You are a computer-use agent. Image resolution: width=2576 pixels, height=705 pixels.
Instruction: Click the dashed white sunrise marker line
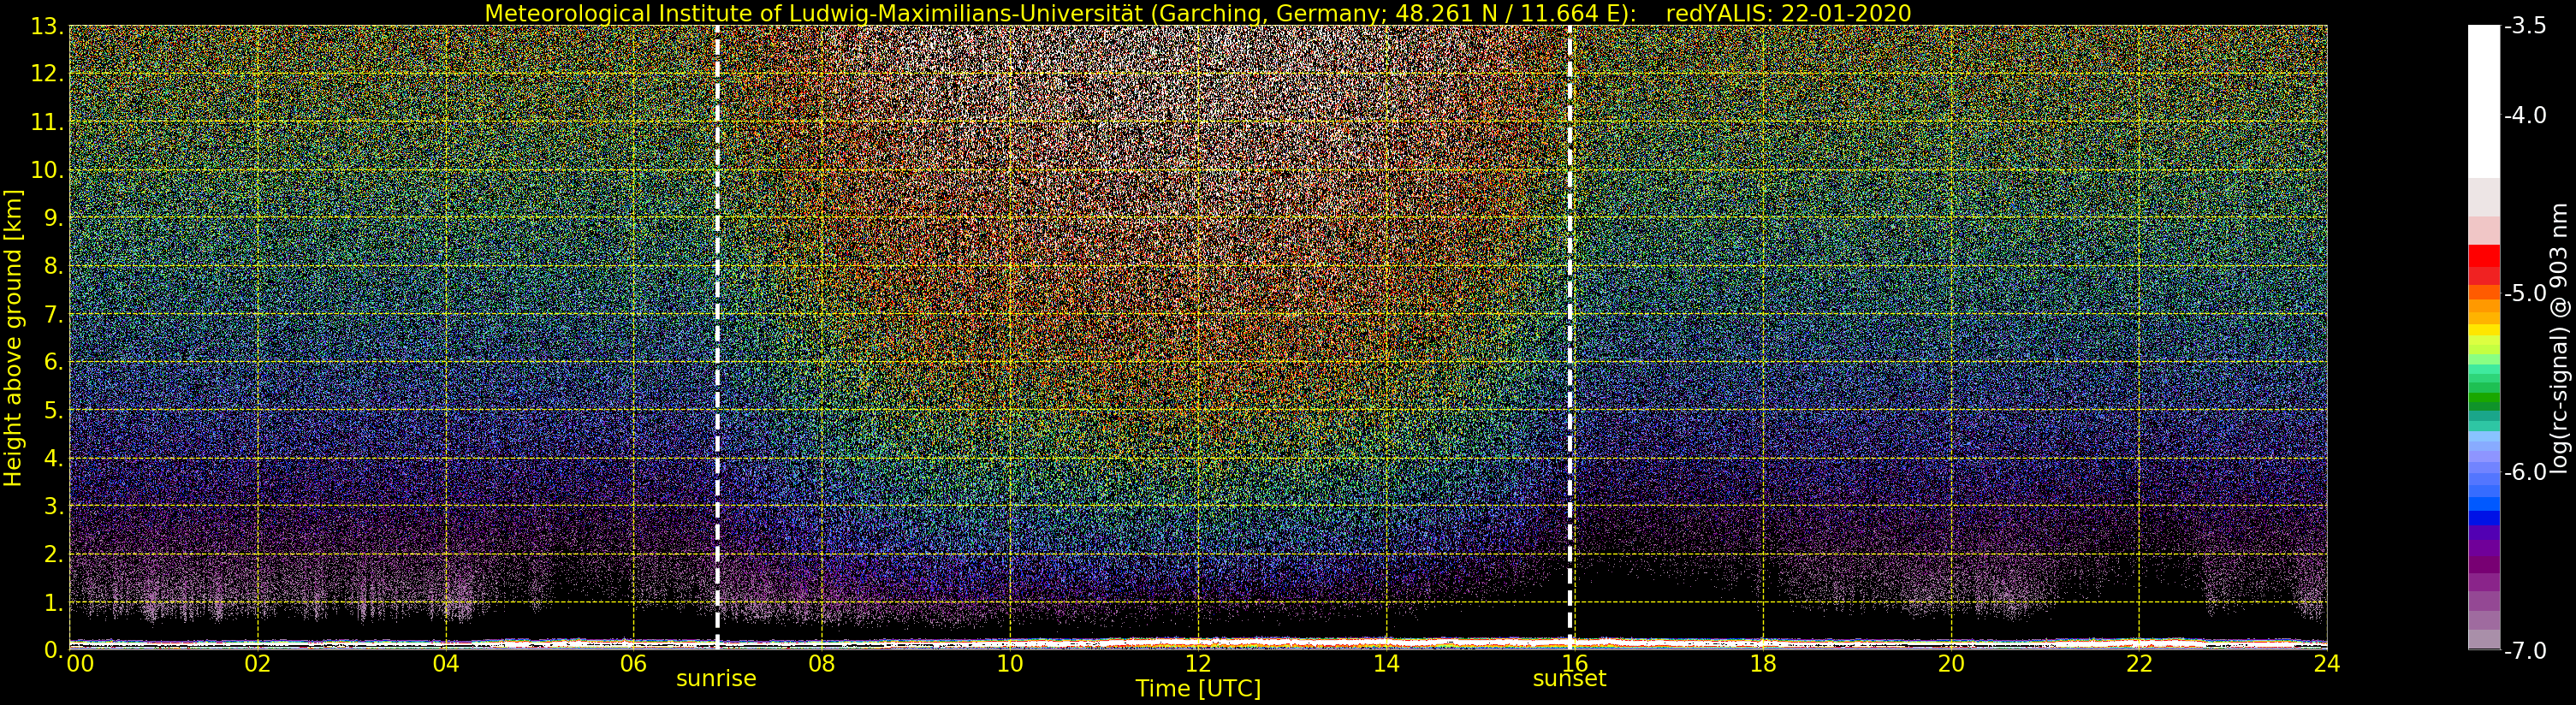click(717, 338)
